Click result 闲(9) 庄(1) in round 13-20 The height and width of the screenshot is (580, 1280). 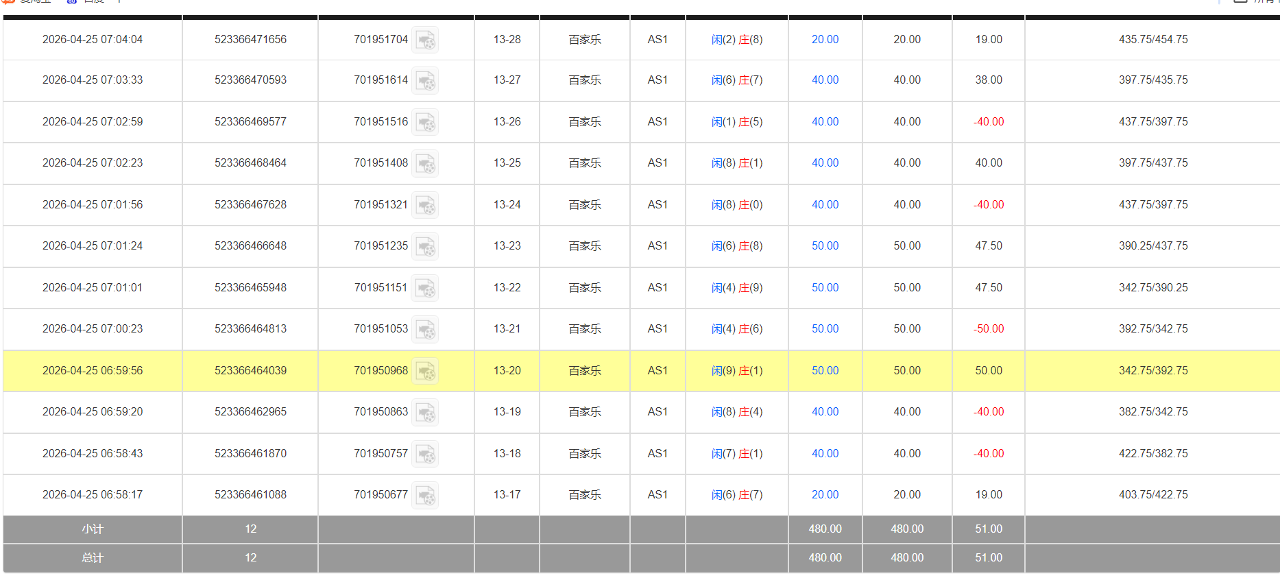(736, 371)
